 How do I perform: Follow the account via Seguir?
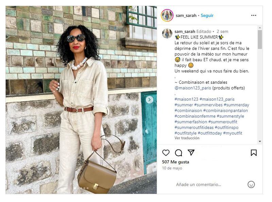pos(207,15)
